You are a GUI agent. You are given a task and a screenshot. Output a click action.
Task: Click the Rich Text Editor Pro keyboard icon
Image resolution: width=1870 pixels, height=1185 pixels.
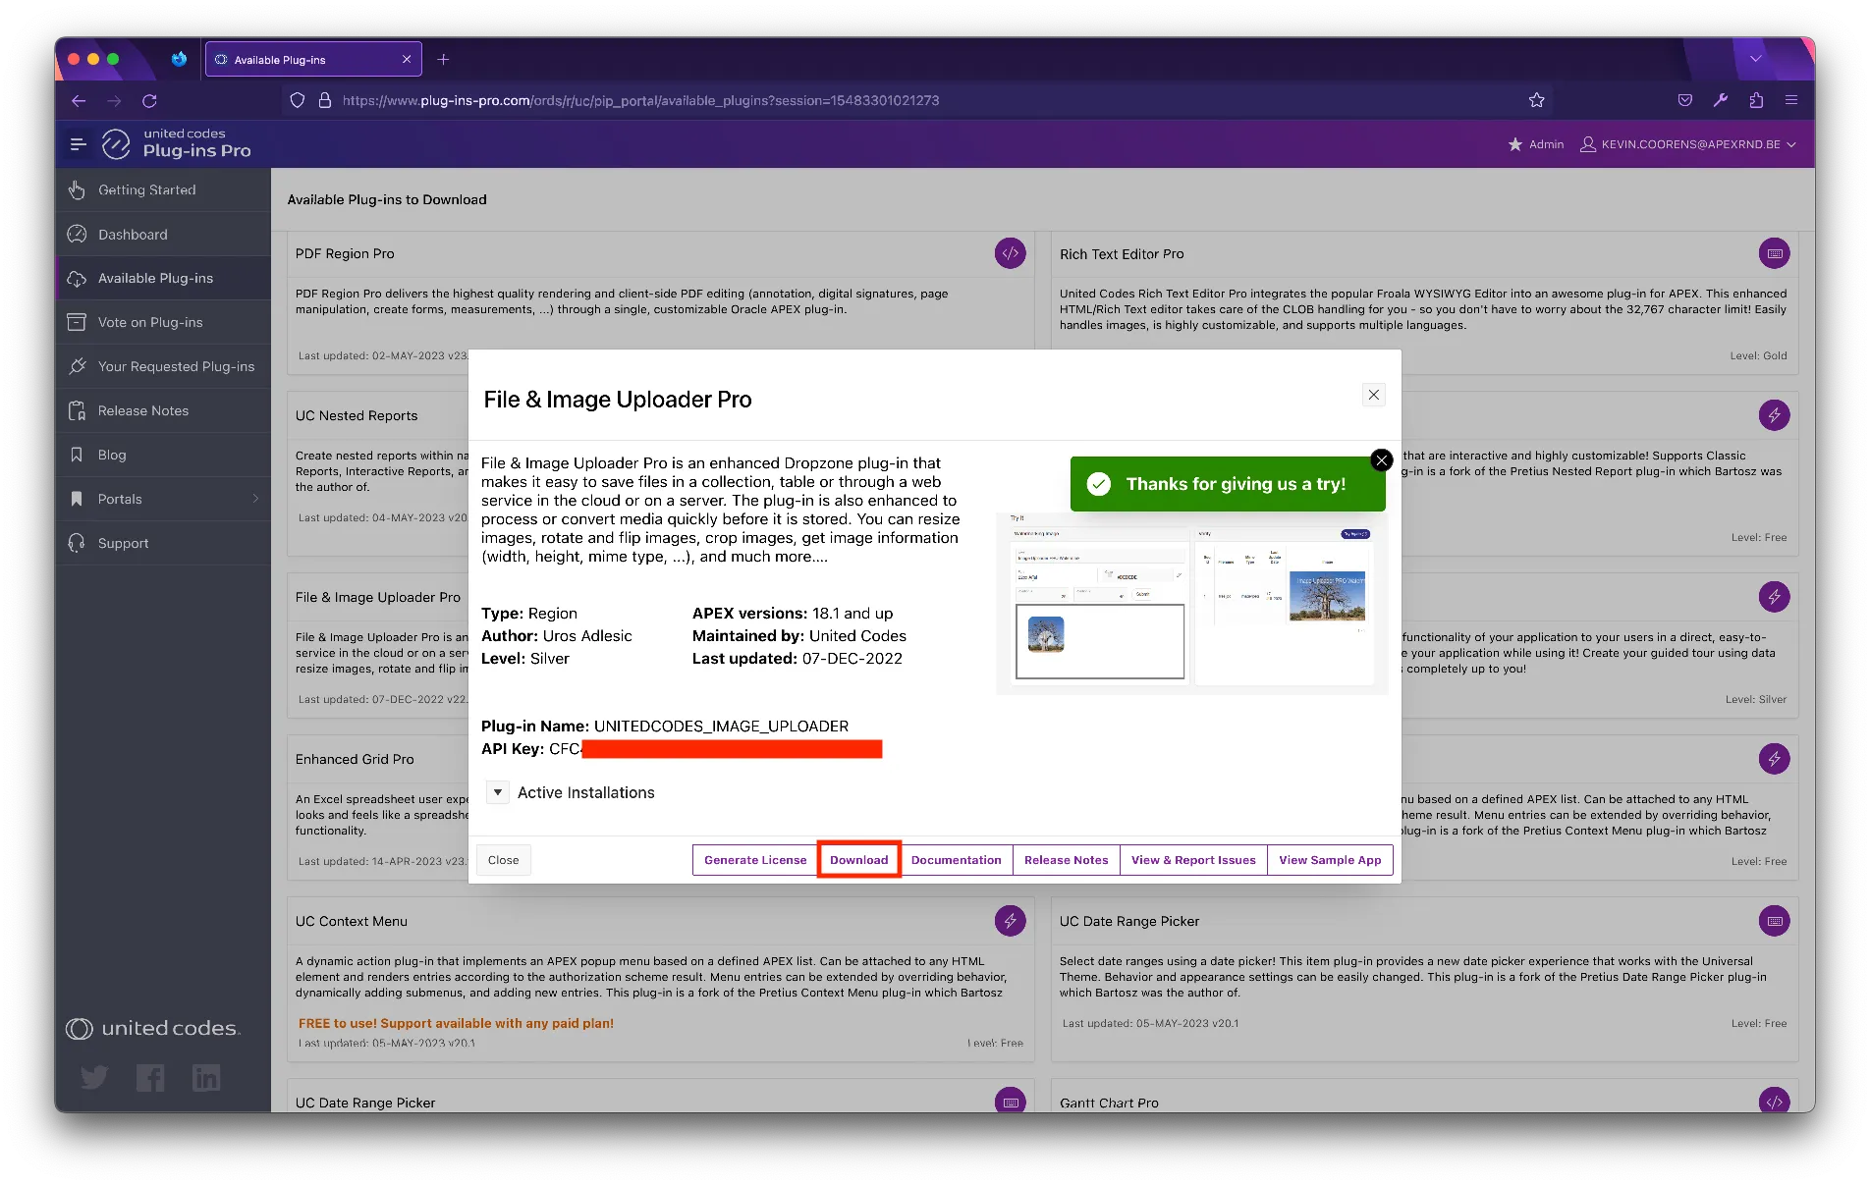[x=1774, y=253]
